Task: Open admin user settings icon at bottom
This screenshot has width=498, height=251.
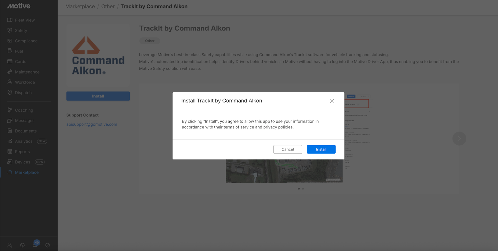Action: (x=10, y=245)
